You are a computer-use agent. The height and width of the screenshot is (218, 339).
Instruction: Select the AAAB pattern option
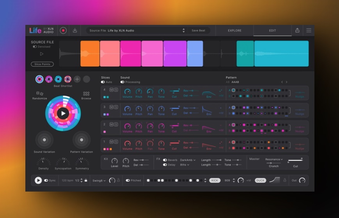point(235,82)
